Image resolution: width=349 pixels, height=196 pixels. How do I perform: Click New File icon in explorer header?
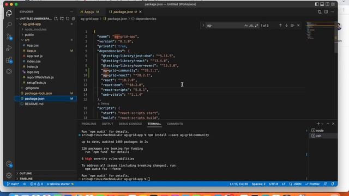pyautogui.click(x=56, y=19)
